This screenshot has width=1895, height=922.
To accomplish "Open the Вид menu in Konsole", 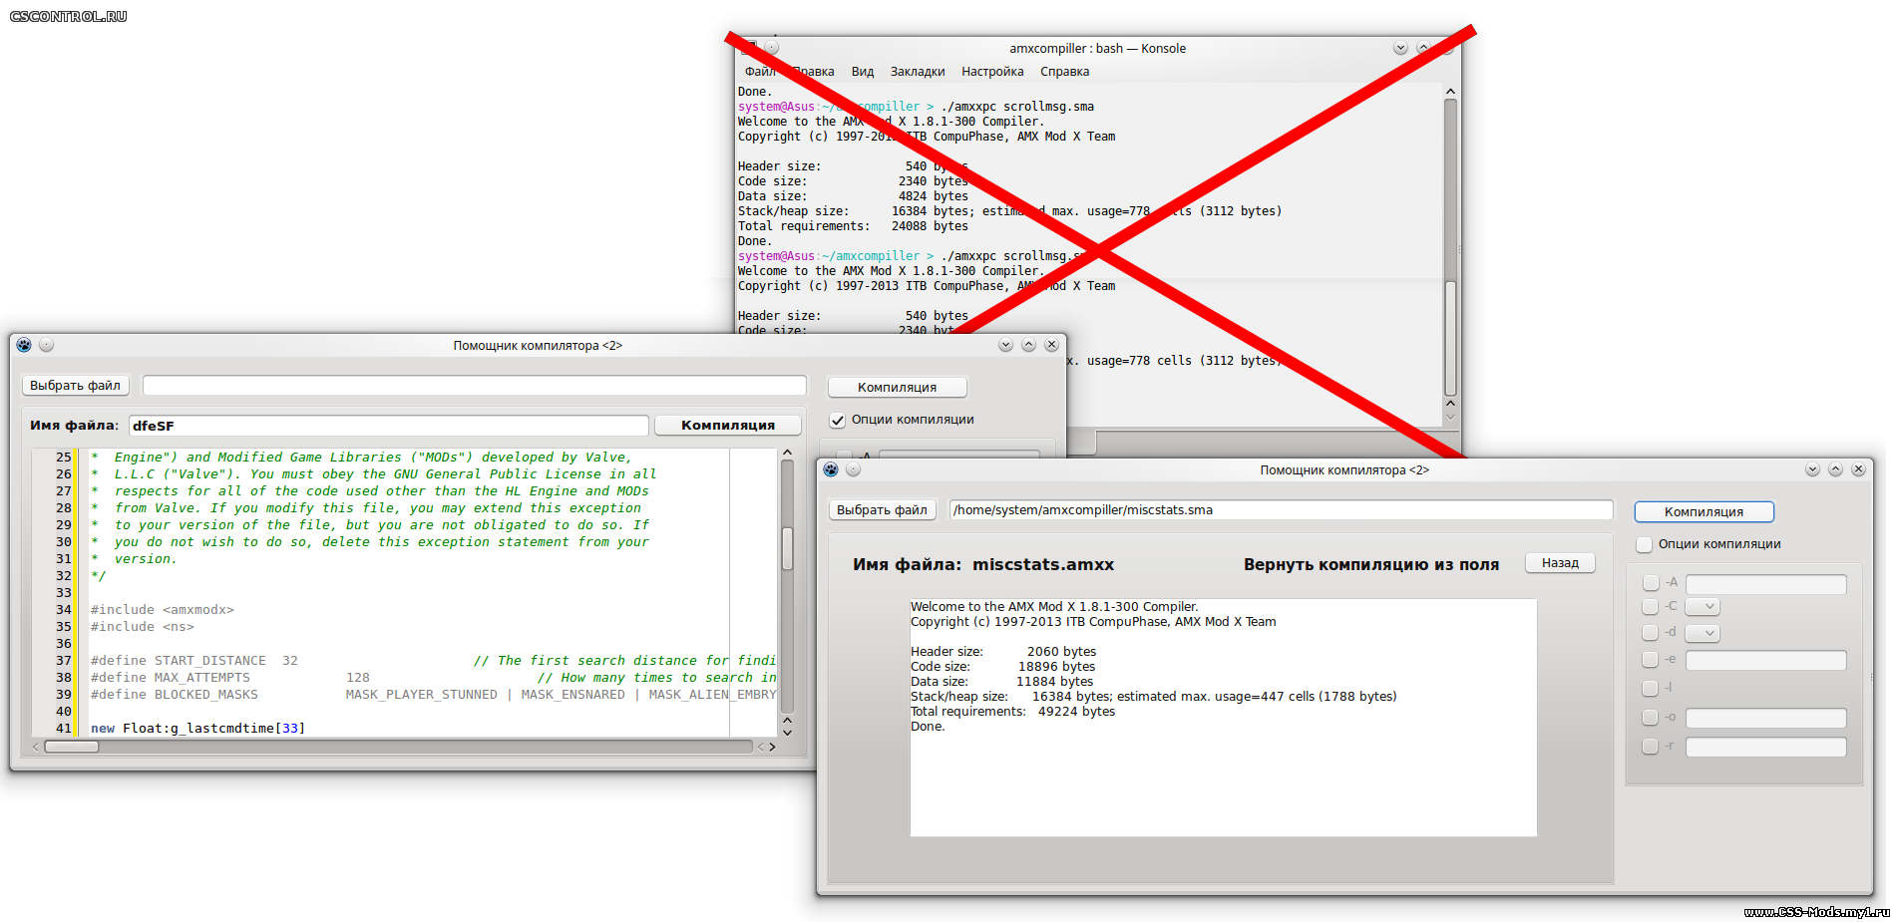I will [x=863, y=72].
